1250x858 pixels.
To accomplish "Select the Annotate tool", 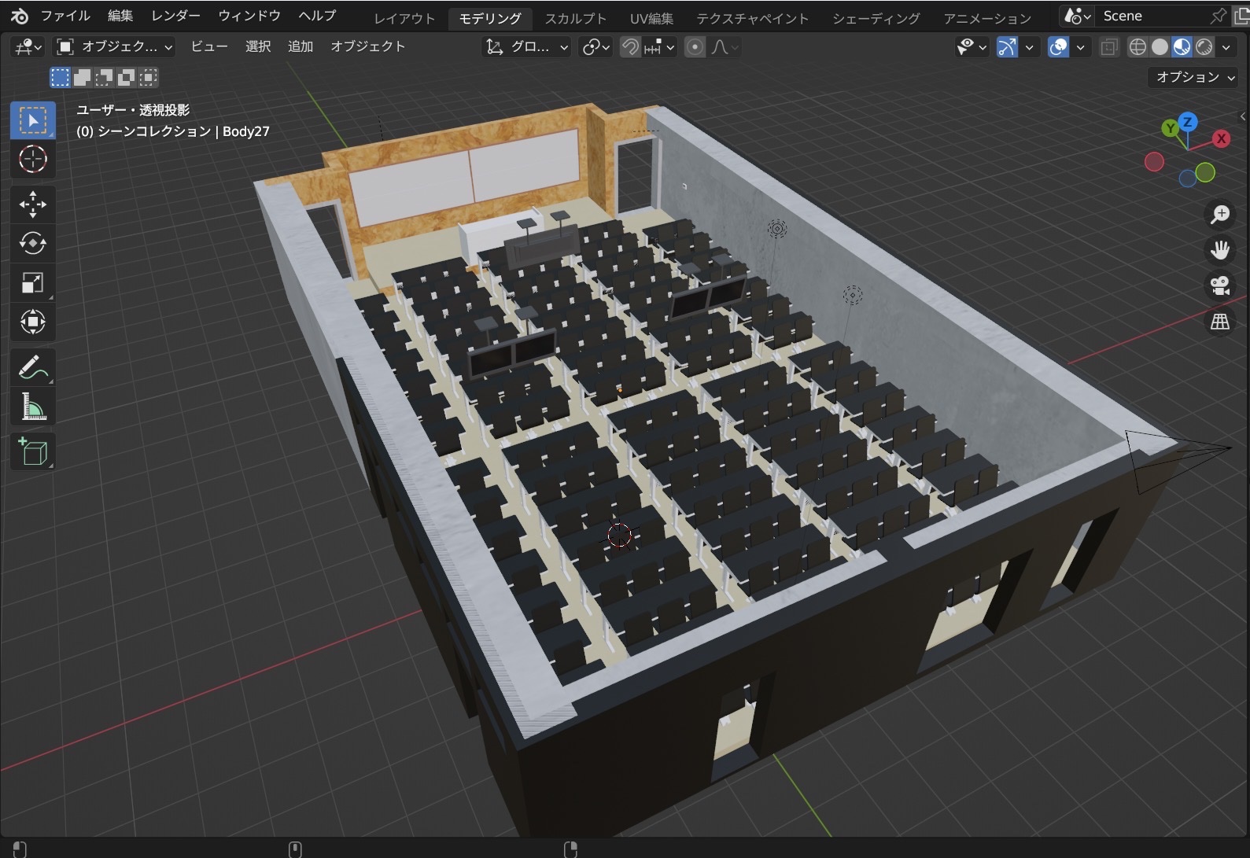I will pyautogui.click(x=33, y=367).
